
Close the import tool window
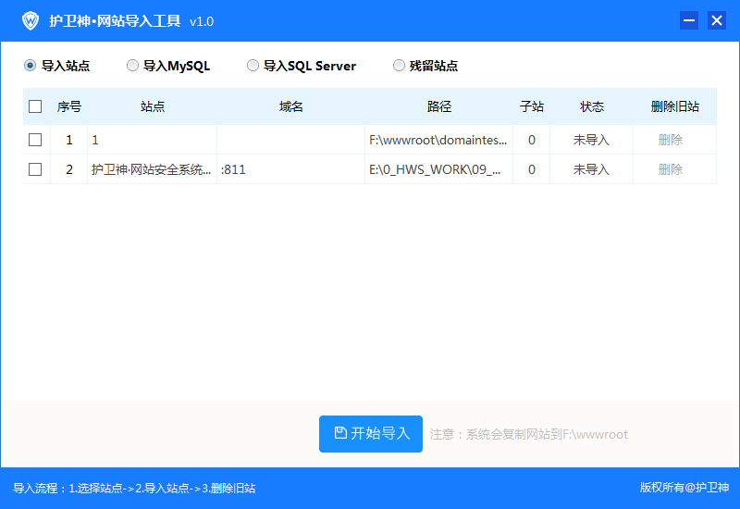(716, 20)
